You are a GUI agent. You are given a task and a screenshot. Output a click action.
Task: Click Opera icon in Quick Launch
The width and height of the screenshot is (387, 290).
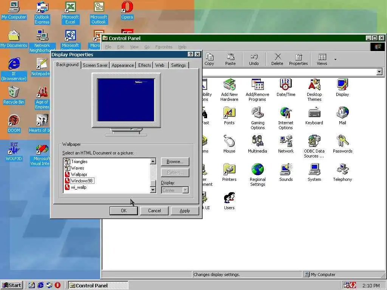point(57,285)
